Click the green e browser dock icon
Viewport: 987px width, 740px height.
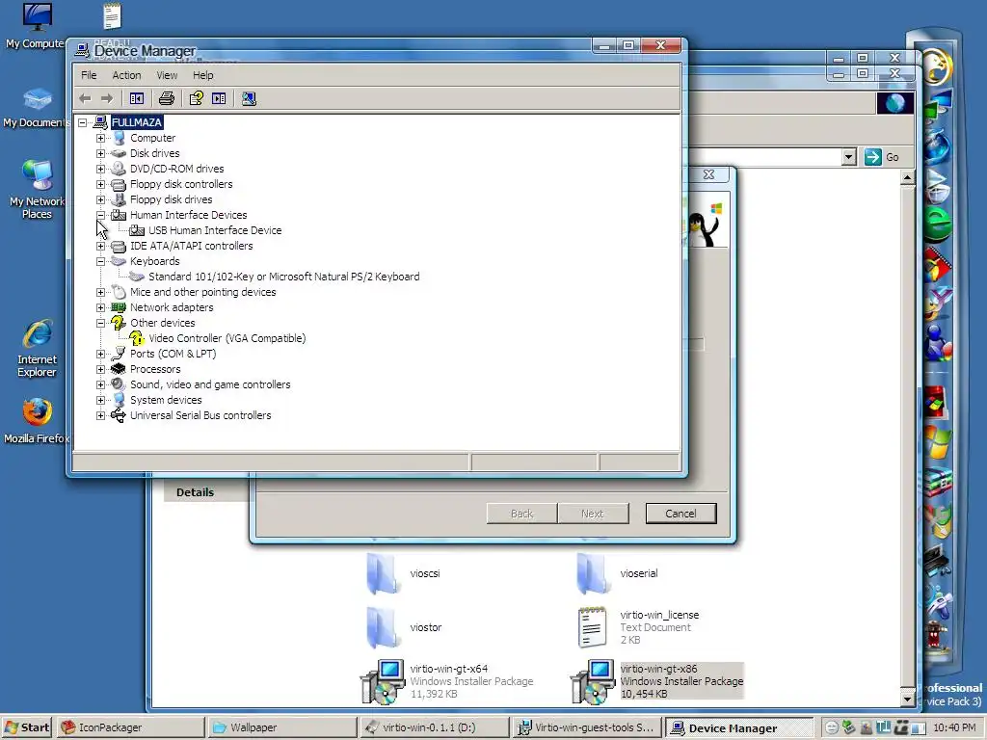[x=937, y=224]
